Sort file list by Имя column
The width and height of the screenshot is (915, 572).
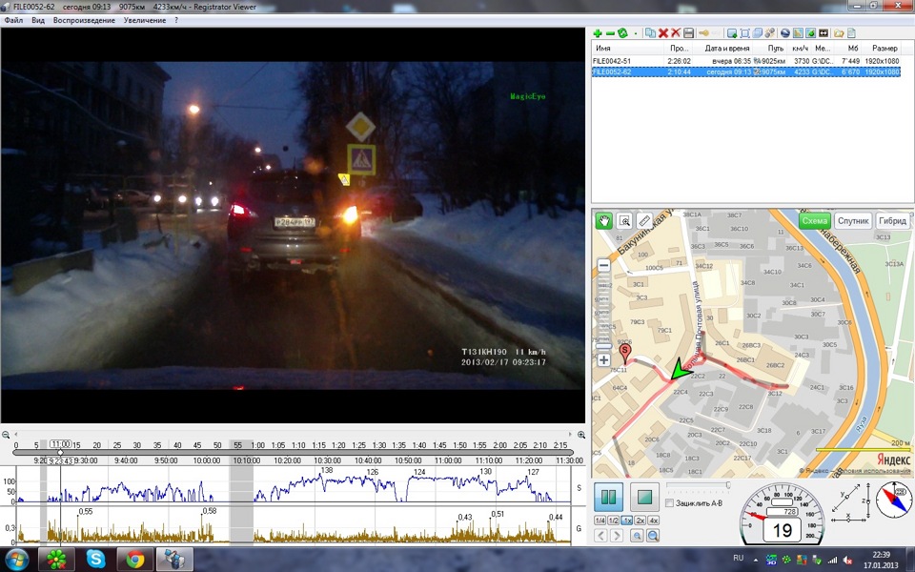(628, 49)
